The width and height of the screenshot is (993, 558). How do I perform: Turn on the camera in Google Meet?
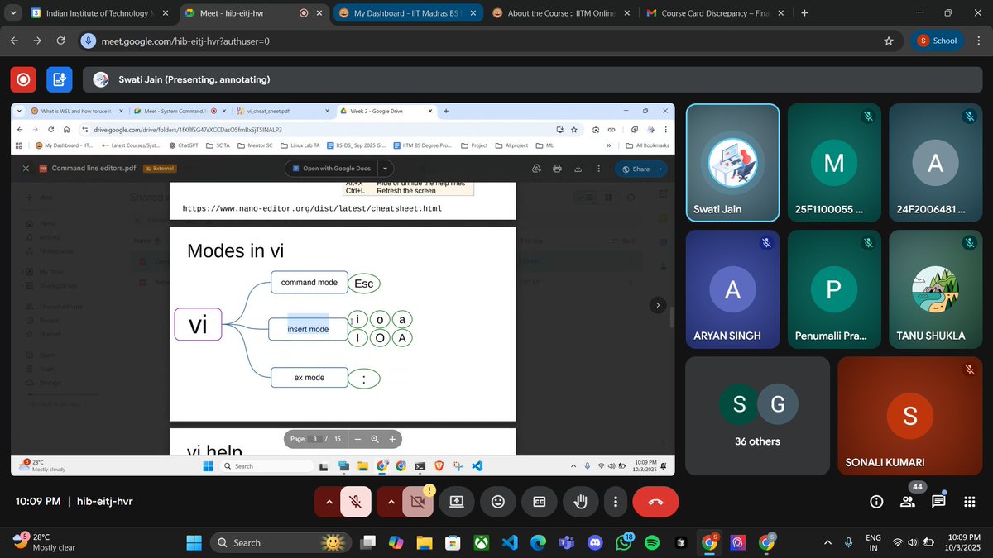(418, 502)
